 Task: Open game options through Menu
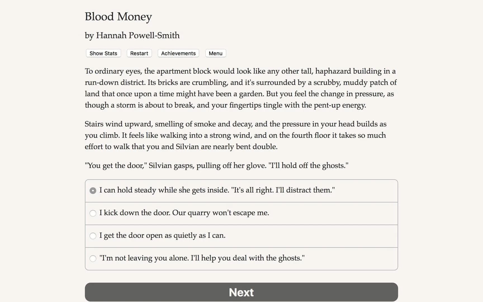click(x=215, y=53)
